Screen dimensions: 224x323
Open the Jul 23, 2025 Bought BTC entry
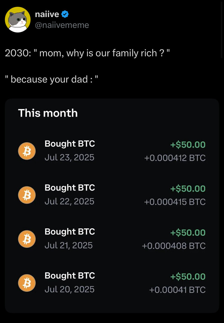point(112,151)
